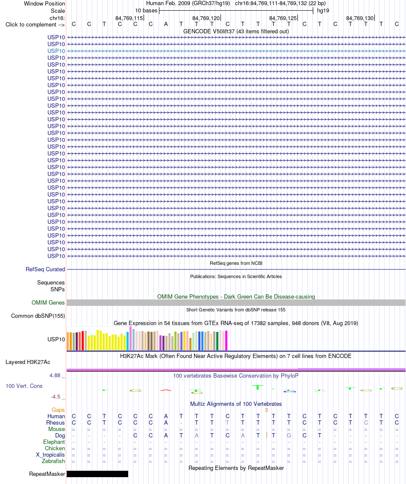Image resolution: width=406 pixels, height=484 pixels.
Task: Open the 100 Vert. Cons label
Action: 24,386
